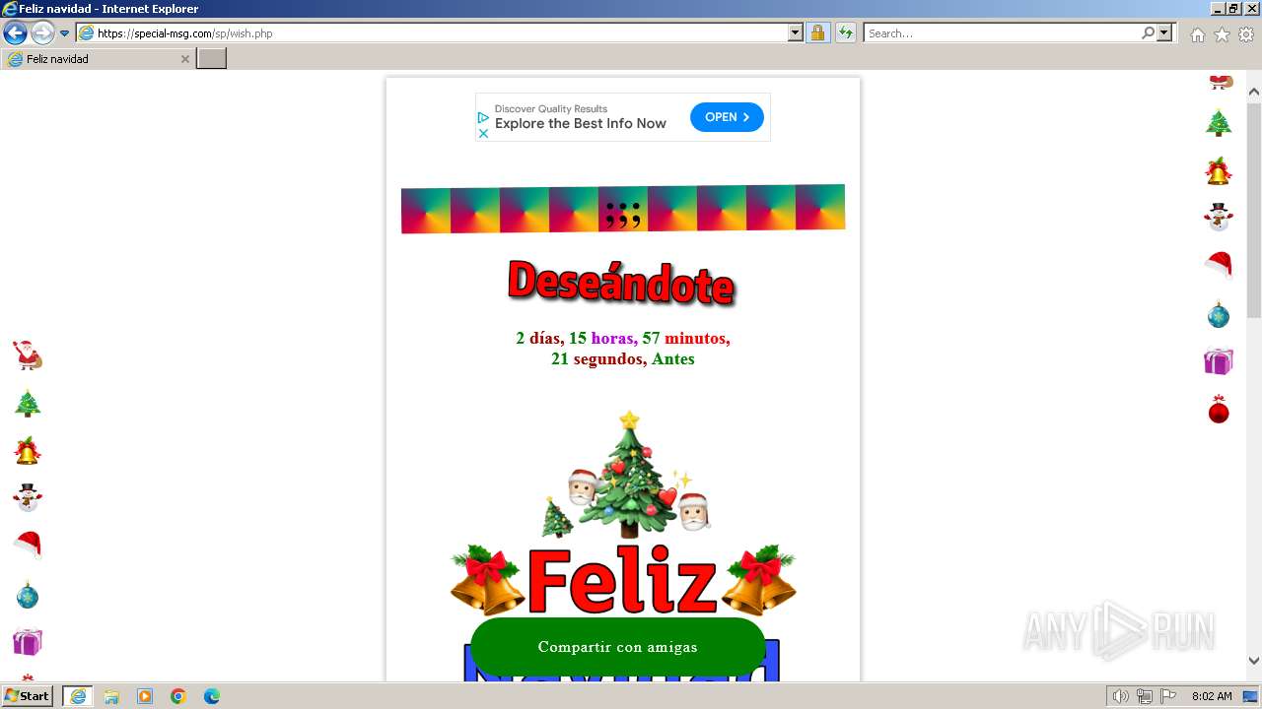Close the ad with the X icon
The image size is (1262, 709).
click(x=483, y=133)
